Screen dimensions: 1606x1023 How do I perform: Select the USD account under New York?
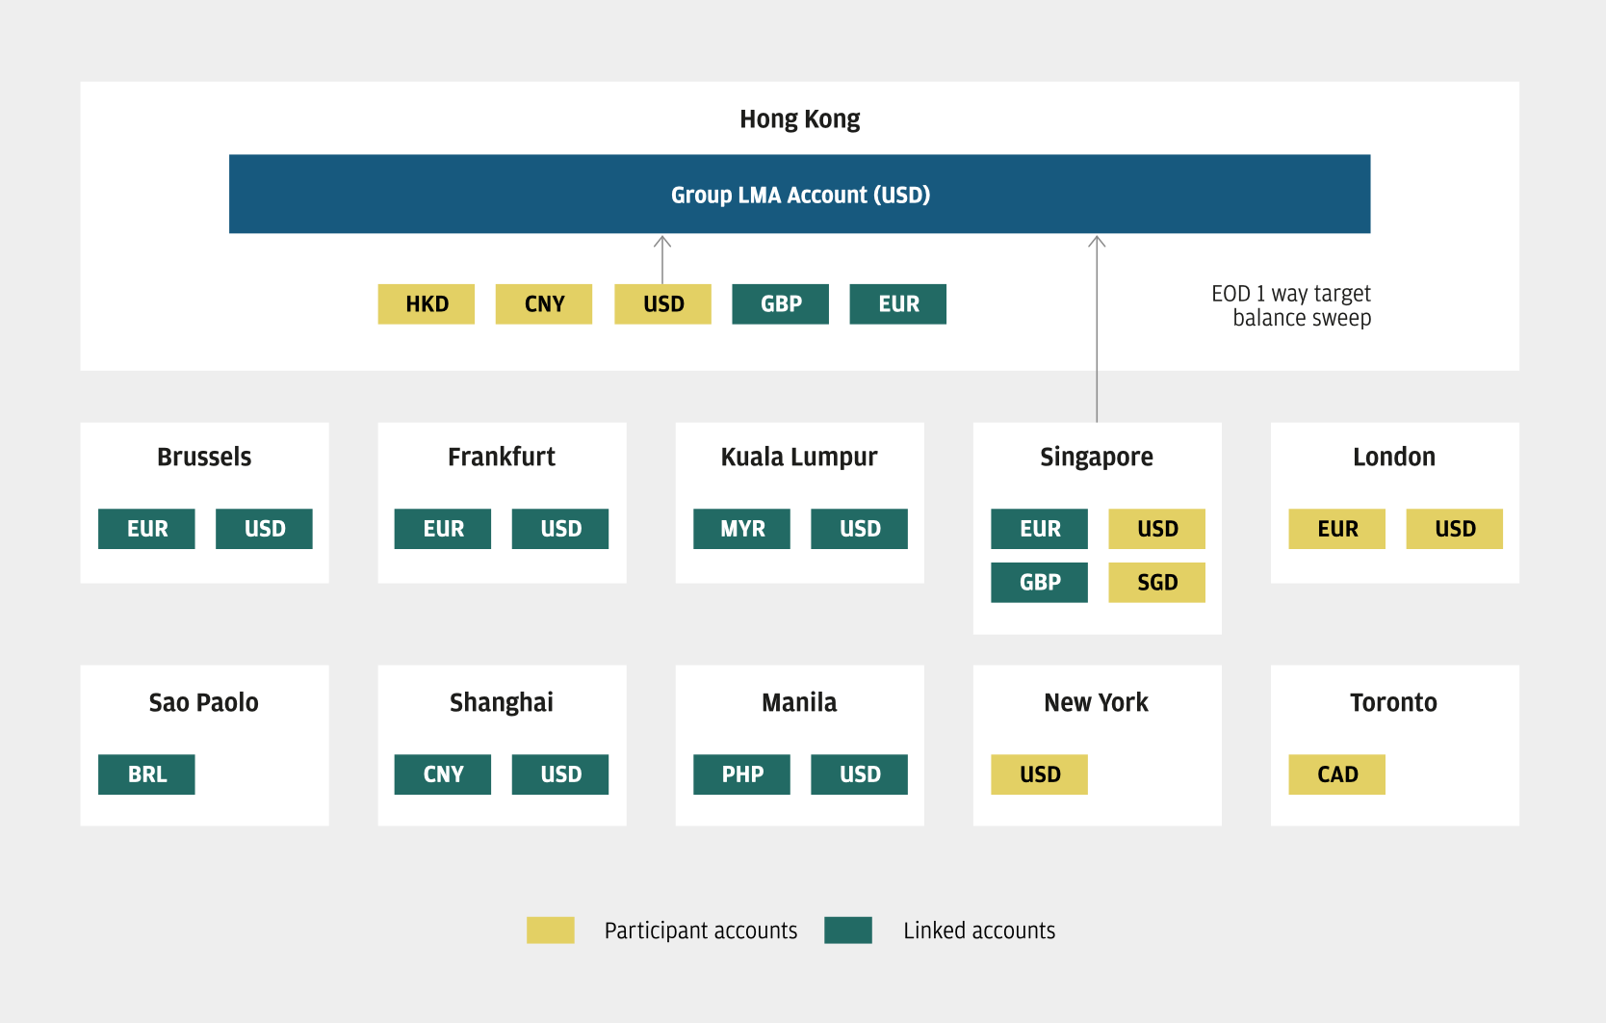1039,774
